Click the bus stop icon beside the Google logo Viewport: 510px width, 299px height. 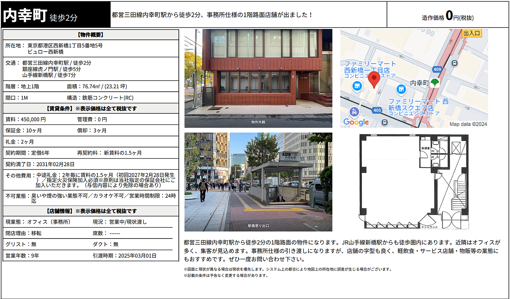[x=385, y=122]
